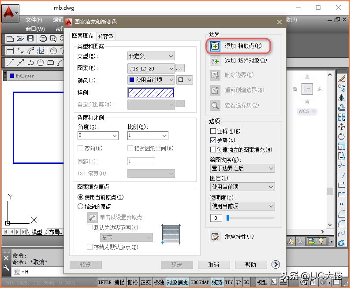
Task: Select the Aligned dimension tool
Action: click(x=20, y=51)
